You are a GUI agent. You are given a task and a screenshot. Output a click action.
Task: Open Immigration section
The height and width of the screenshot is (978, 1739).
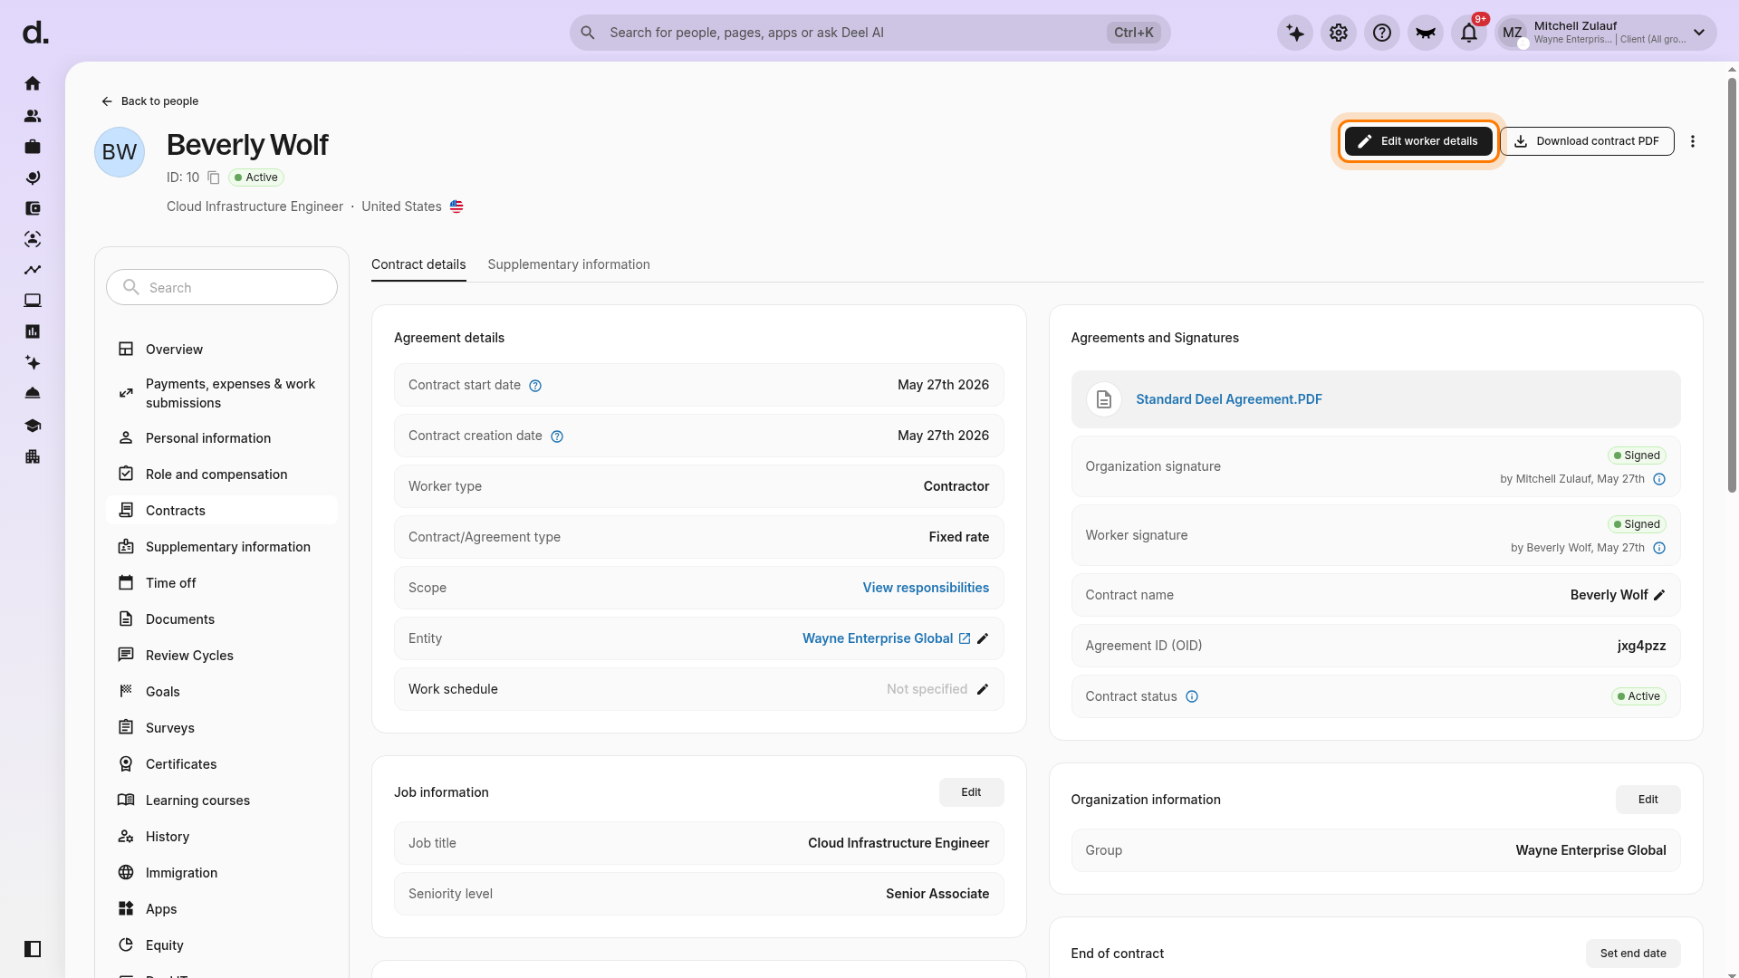click(222, 873)
